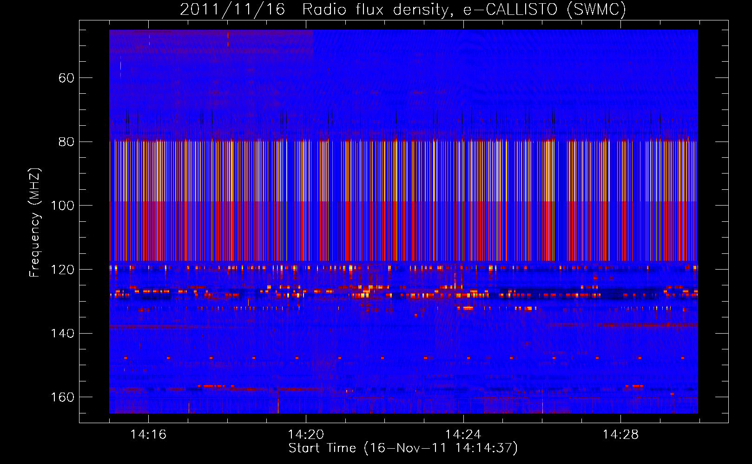
Task: Click the 160 frequency tick label
Action: pyautogui.click(x=62, y=397)
